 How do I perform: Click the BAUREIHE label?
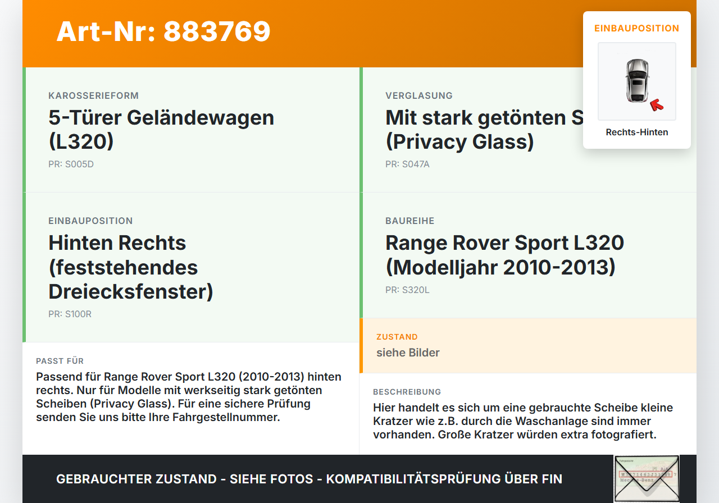click(410, 221)
